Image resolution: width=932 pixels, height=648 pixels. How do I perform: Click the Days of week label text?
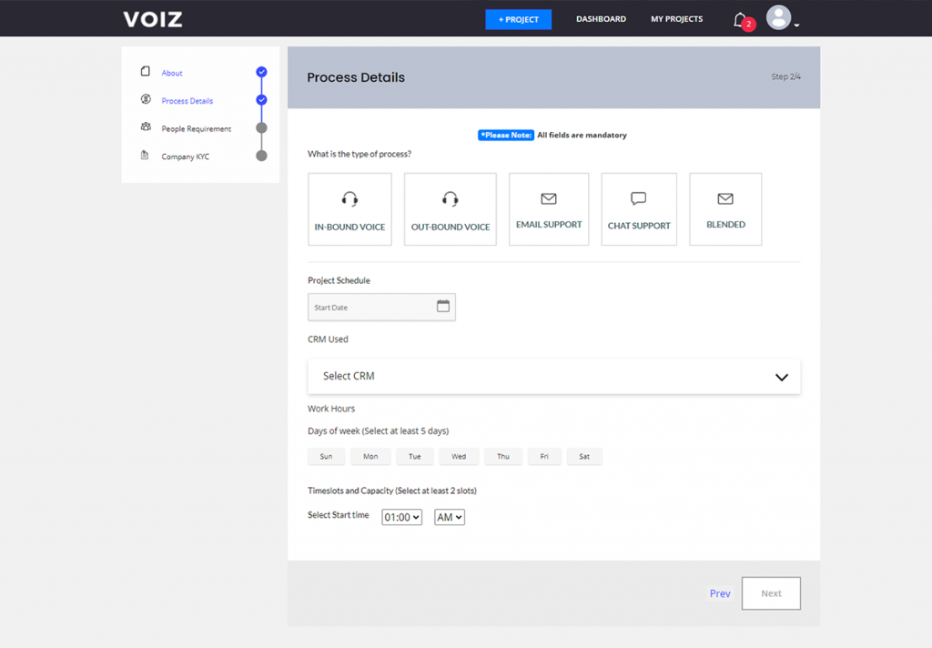378,431
